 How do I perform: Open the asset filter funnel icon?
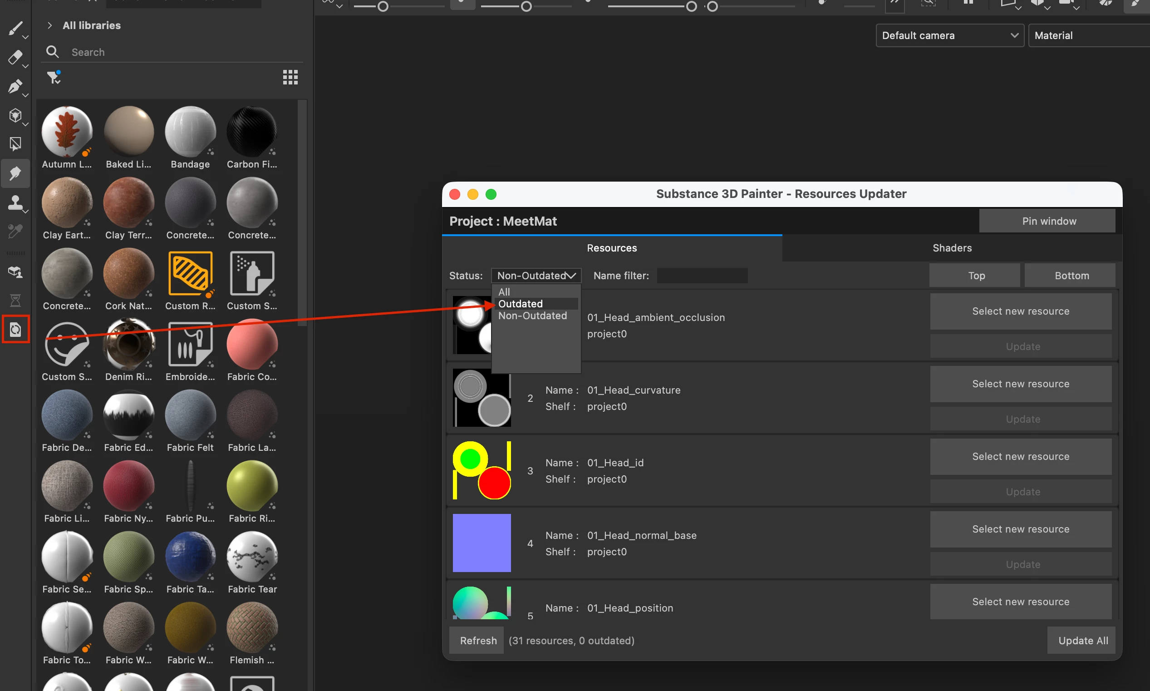click(x=54, y=77)
